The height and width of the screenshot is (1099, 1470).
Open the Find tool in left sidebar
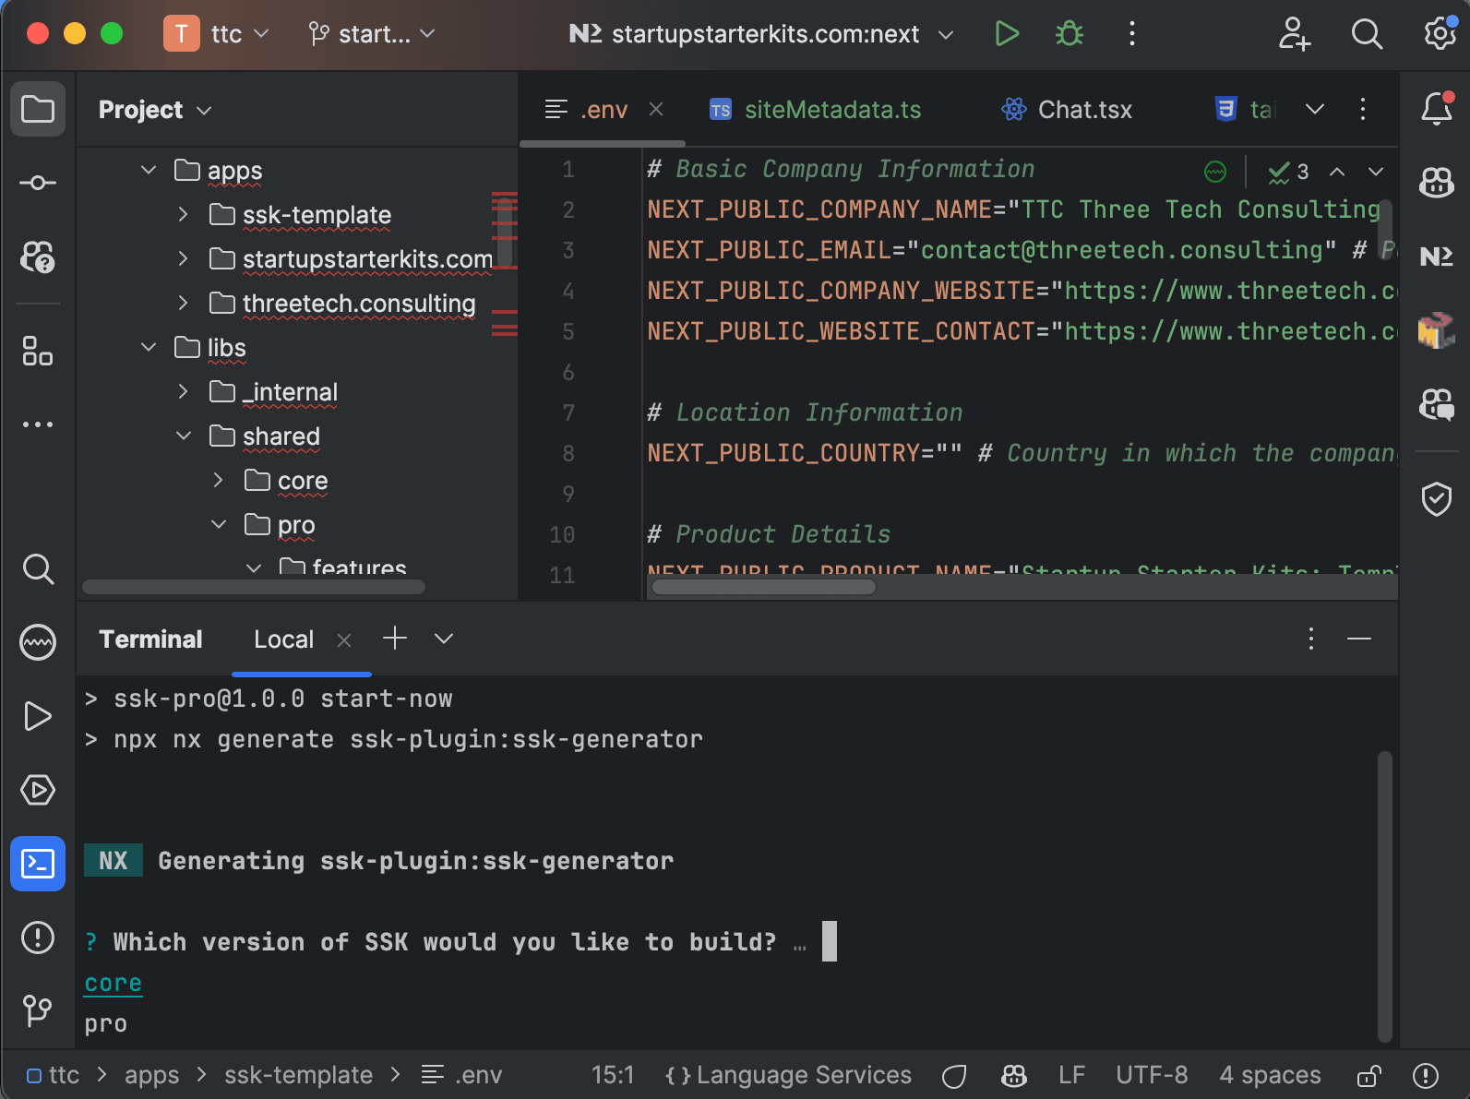click(x=38, y=568)
